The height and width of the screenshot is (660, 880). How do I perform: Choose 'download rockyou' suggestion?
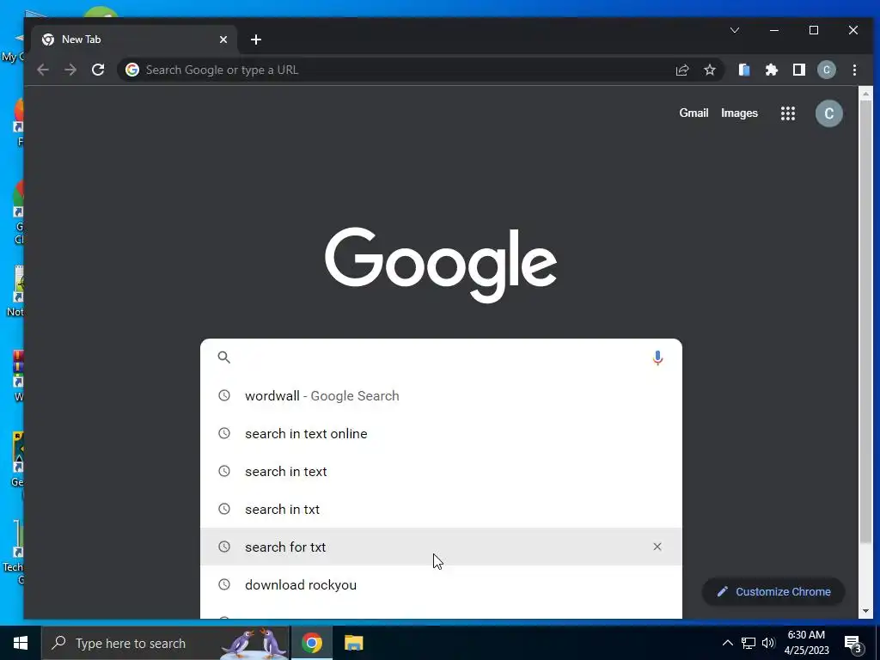pyautogui.click(x=441, y=584)
